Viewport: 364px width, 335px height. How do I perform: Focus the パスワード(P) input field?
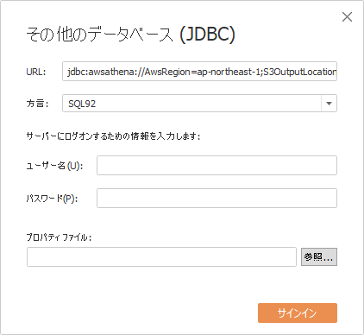(217, 198)
